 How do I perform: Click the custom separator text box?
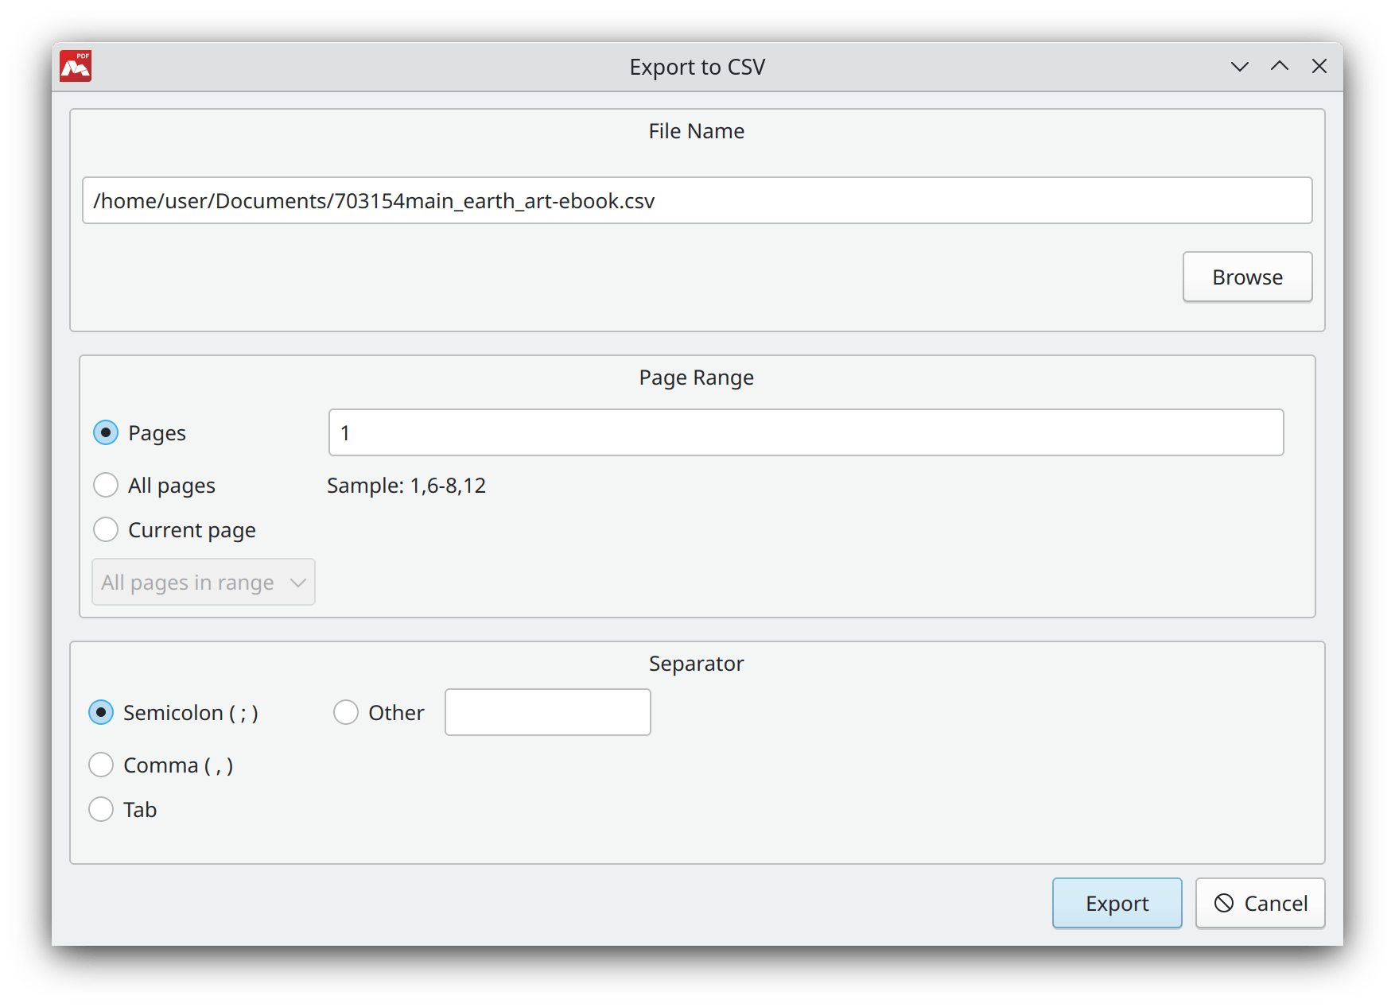(547, 712)
